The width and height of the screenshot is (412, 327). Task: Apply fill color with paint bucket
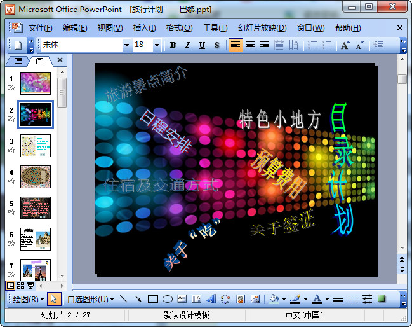pyautogui.click(x=274, y=299)
